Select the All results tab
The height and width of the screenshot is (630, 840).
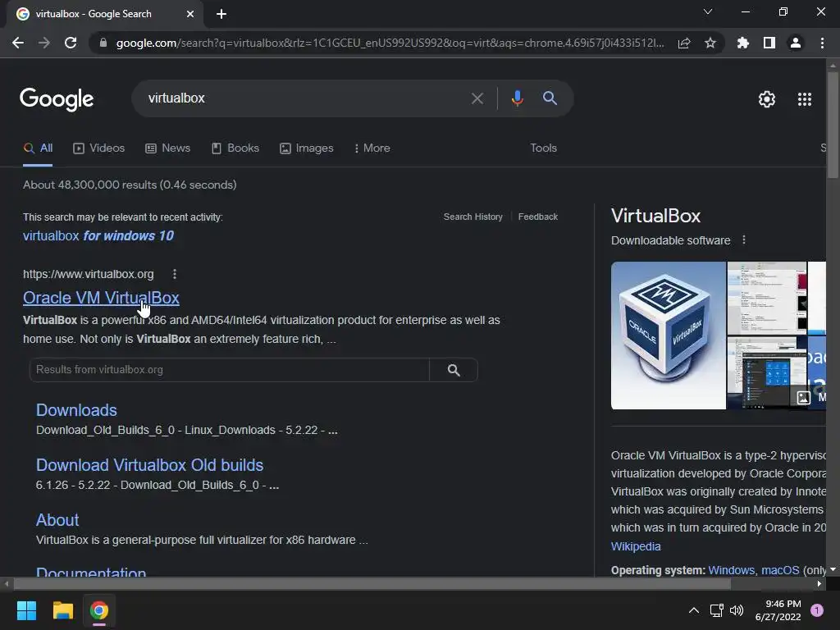pos(38,148)
